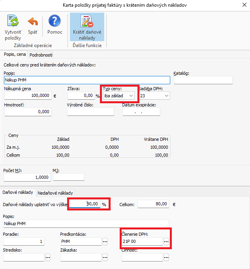Screen dimensions: 250x269
Task: Open Zákazka lookup ellipsis button
Action: pyautogui.click(x=105, y=258)
